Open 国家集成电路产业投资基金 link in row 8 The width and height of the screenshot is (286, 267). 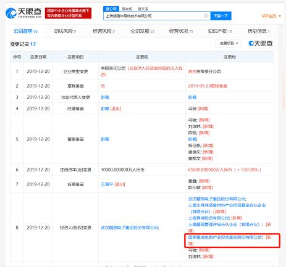pyautogui.click(x=225, y=237)
